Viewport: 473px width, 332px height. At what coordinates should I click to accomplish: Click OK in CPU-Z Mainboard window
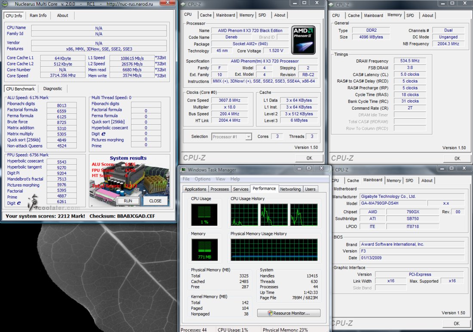tap(457, 323)
